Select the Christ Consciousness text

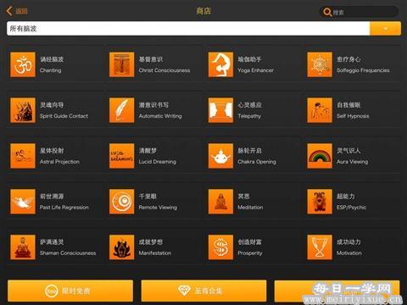pos(164,70)
